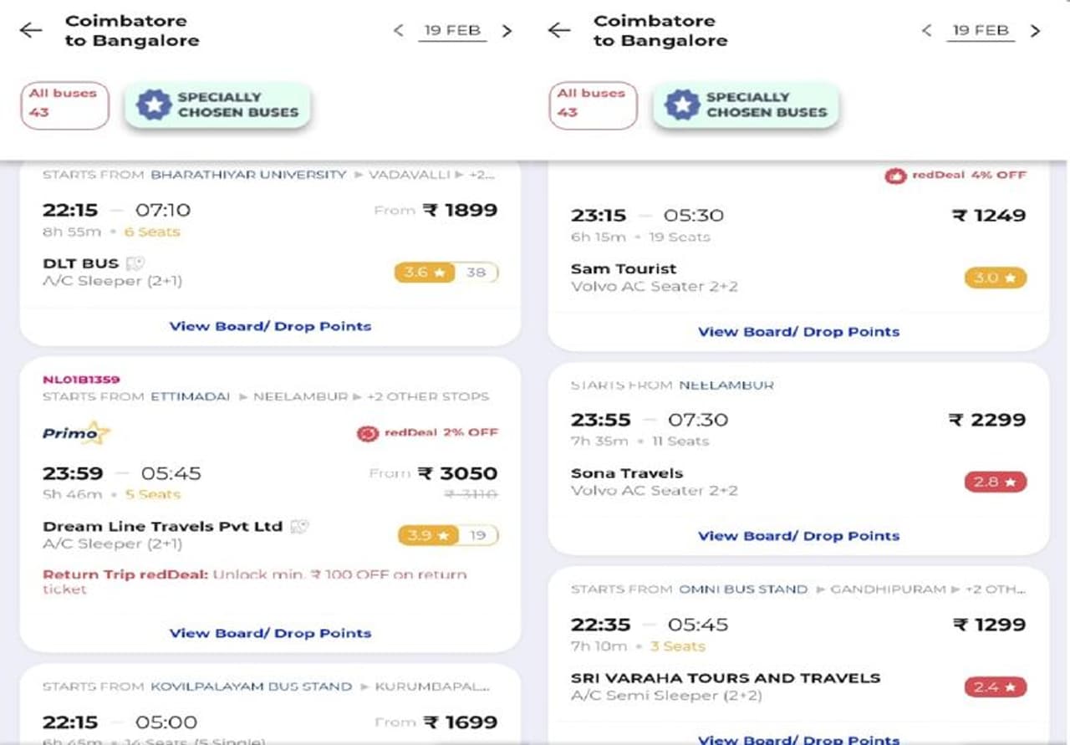The image size is (1070, 745).
Task: View Board/Drop Points for Sam Tourist
Action: pos(798,332)
